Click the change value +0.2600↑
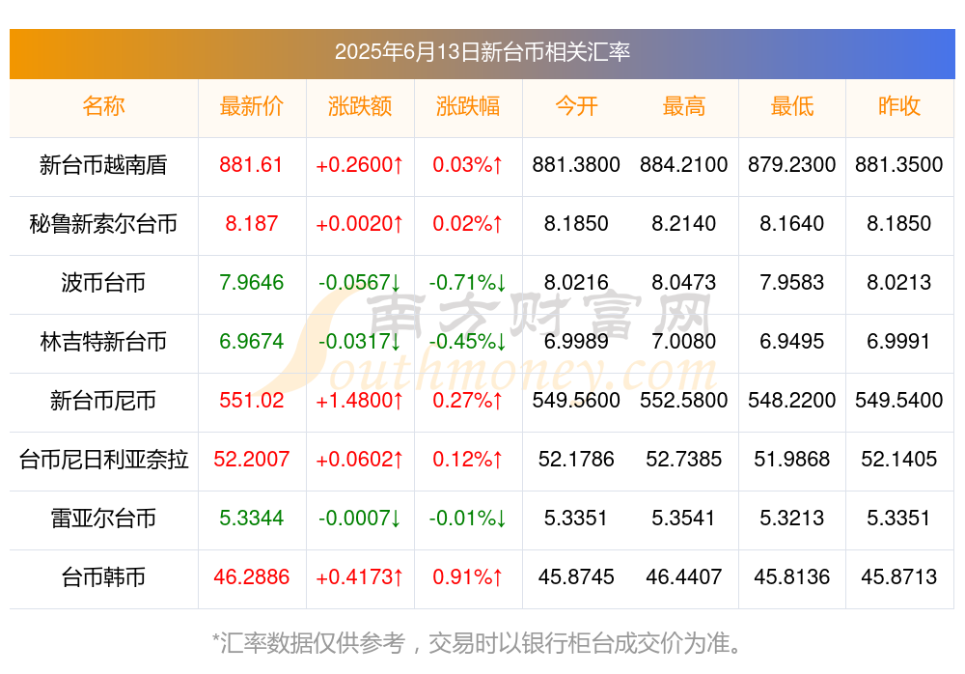 click(x=359, y=164)
